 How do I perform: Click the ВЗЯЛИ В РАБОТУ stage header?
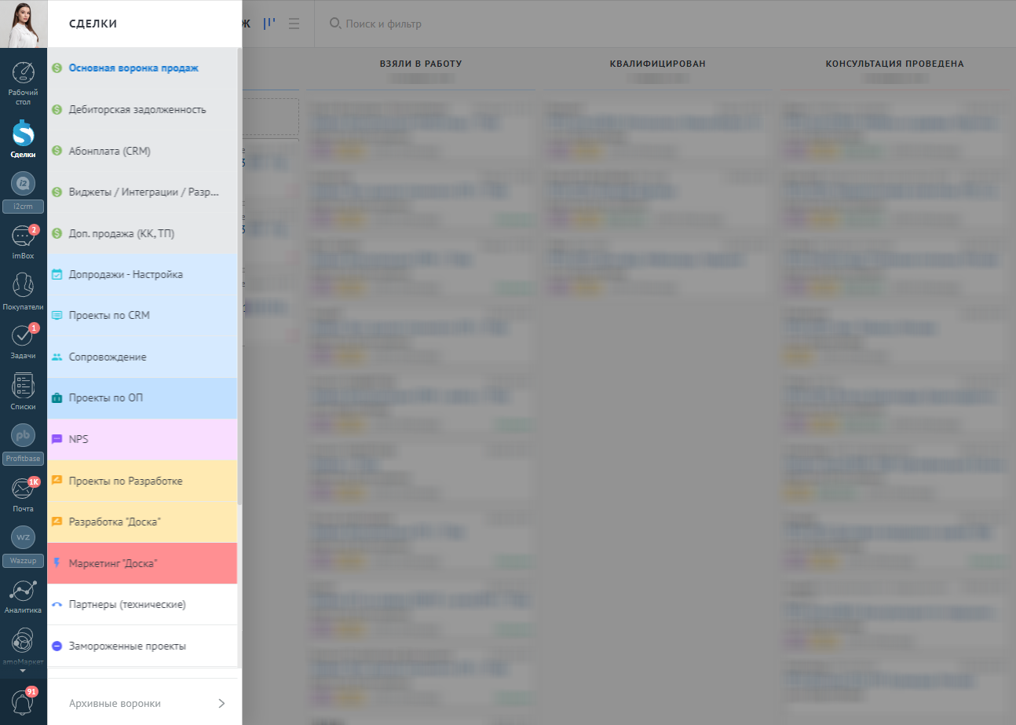(x=420, y=64)
